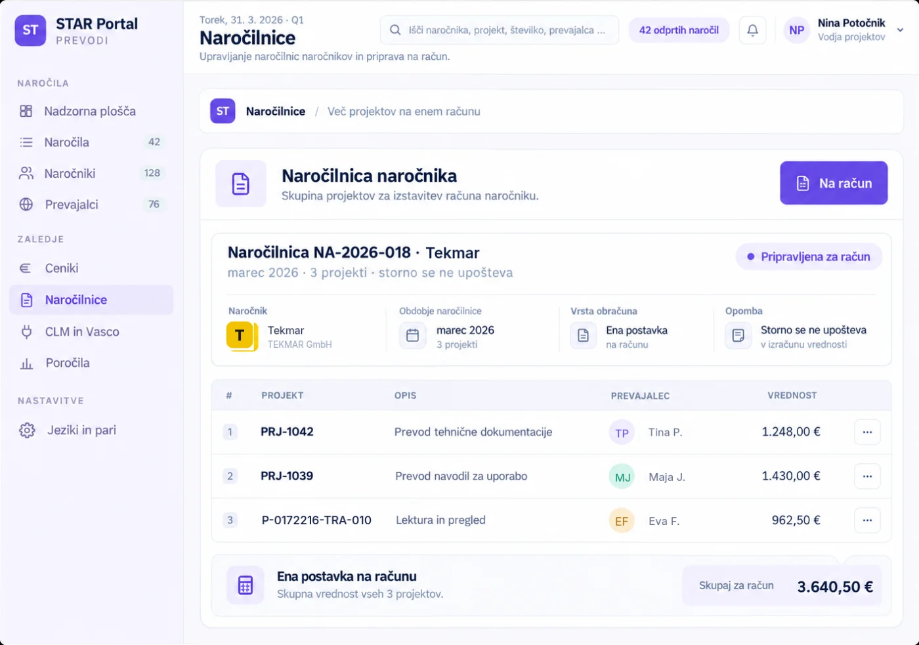The height and width of the screenshot is (645, 919).
Task: Focus the search field Išči naročnika
Action: coord(500,30)
